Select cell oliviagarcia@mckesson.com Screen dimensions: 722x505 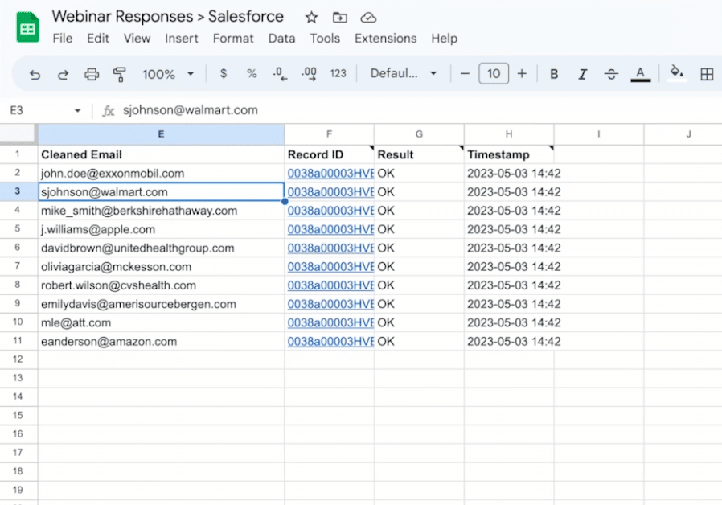(x=161, y=267)
